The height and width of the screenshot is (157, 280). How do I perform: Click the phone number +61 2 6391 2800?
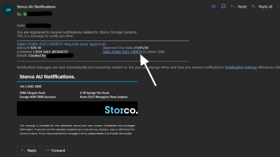click(x=30, y=86)
